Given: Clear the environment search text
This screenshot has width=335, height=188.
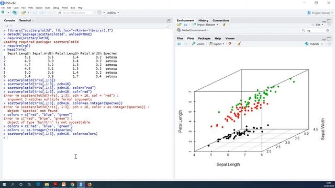Looking at the screenshot, I should click(x=328, y=30).
